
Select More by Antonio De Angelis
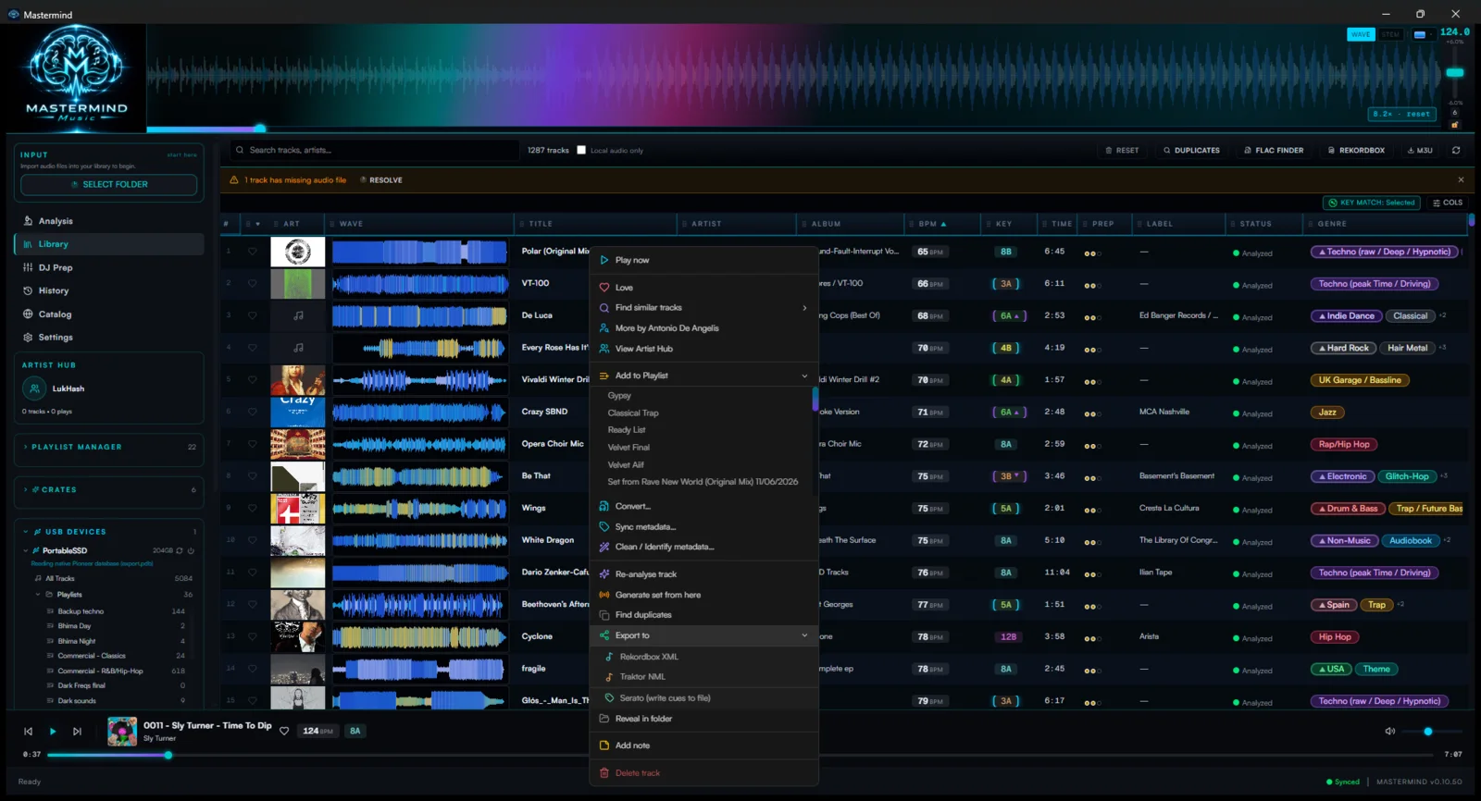(x=703, y=328)
